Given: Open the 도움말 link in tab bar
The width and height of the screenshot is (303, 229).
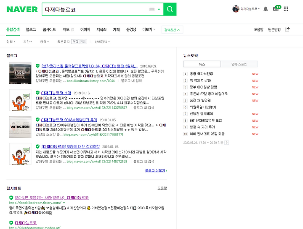Looking at the screenshot, I should click(258, 29).
